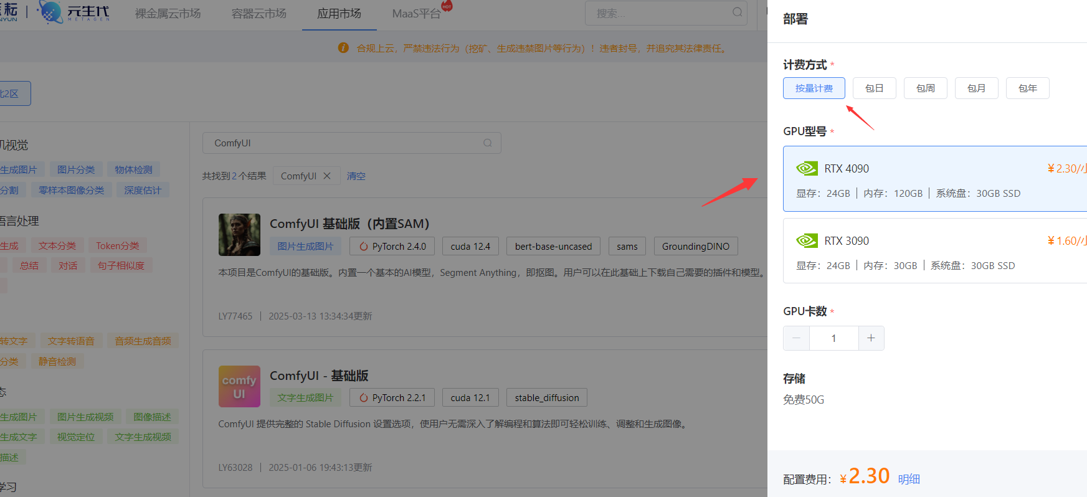Filter by 深度估计 category

(143, 190)
